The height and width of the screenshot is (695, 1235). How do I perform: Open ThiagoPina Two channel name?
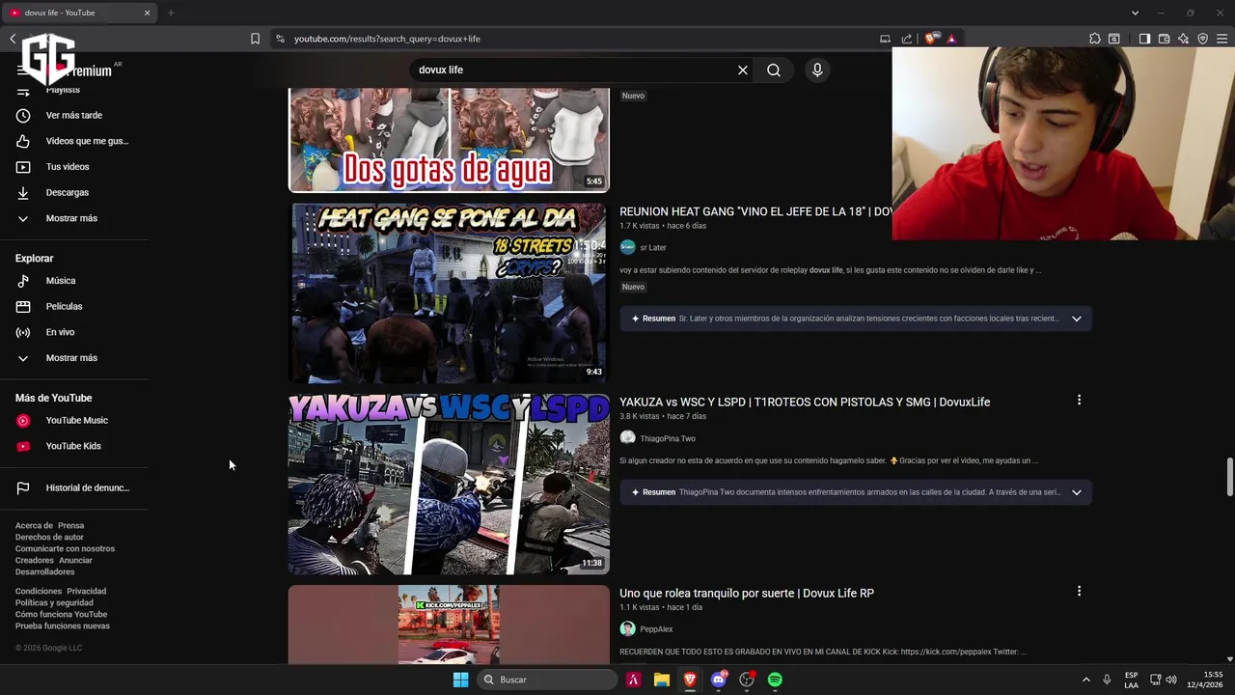668,439
